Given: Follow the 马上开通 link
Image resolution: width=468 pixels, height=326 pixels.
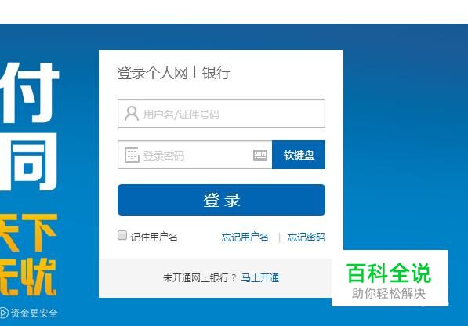Looking at the screenshot, I should [260, 278].
